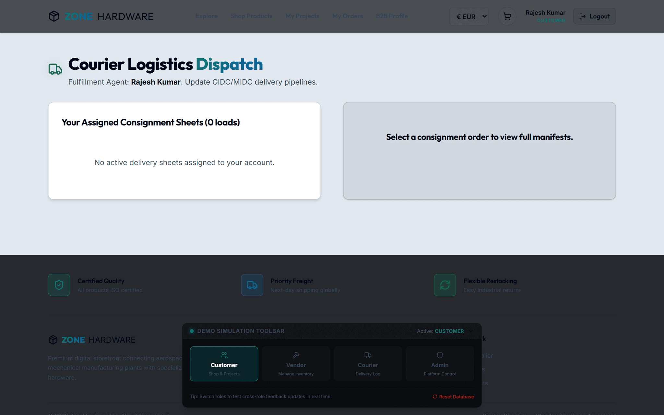The width and height of the screenshot is (664, 415).
Task: Click the Zone Hardware cube logo in header
Action: pyautogui.click(x=54, y=16)
